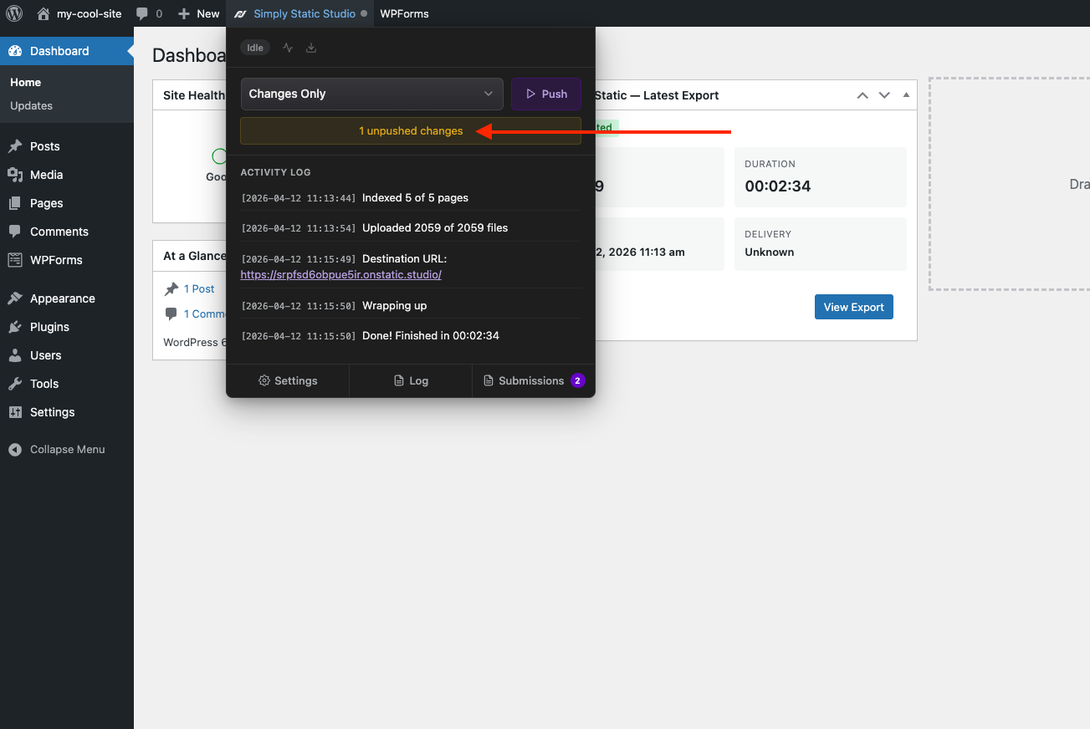1090x729 pixels.
Task: Open Comments in the sidebar
Action: (x=67, y=232)
